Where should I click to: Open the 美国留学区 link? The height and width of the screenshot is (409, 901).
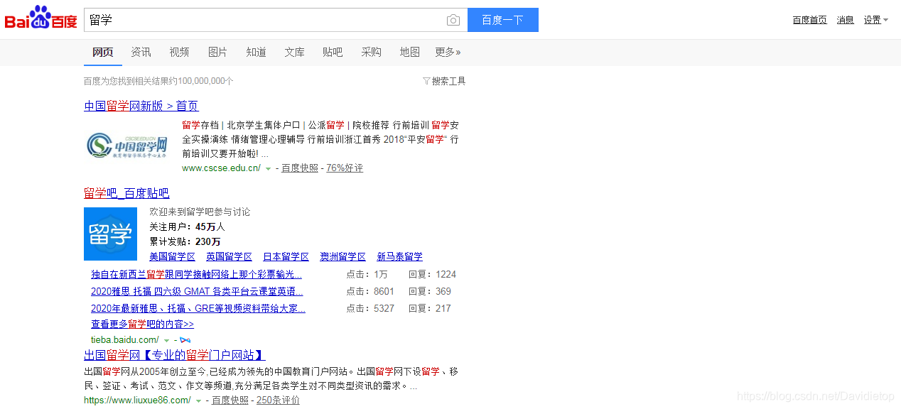pos(172,257)
